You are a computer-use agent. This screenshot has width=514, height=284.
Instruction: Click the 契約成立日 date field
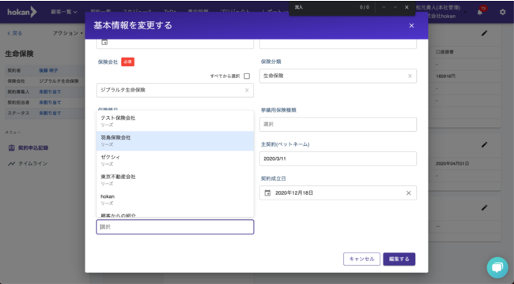(338, 193)
